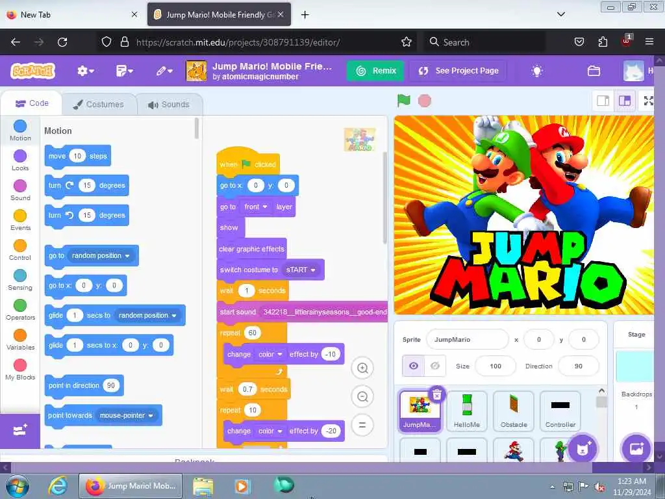Enter full screen stage mode

tap(649, 101)
